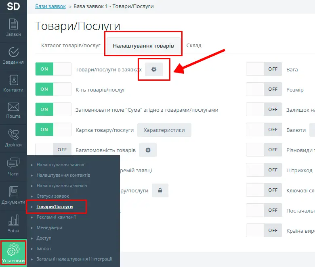Turn on the Штрихкод switch
This screenshot has height=267, width=315.
(x=264, y=170)
